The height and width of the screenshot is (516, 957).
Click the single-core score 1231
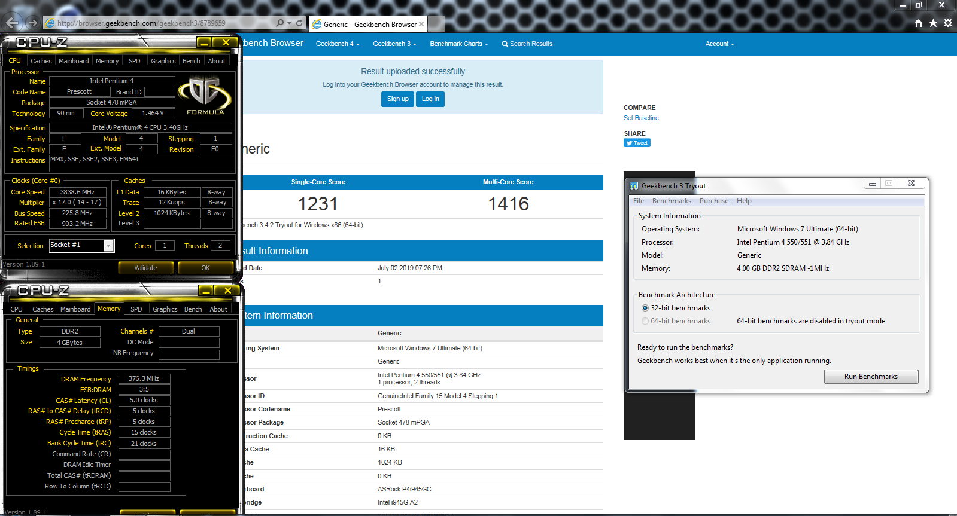(x=318, y=204)
